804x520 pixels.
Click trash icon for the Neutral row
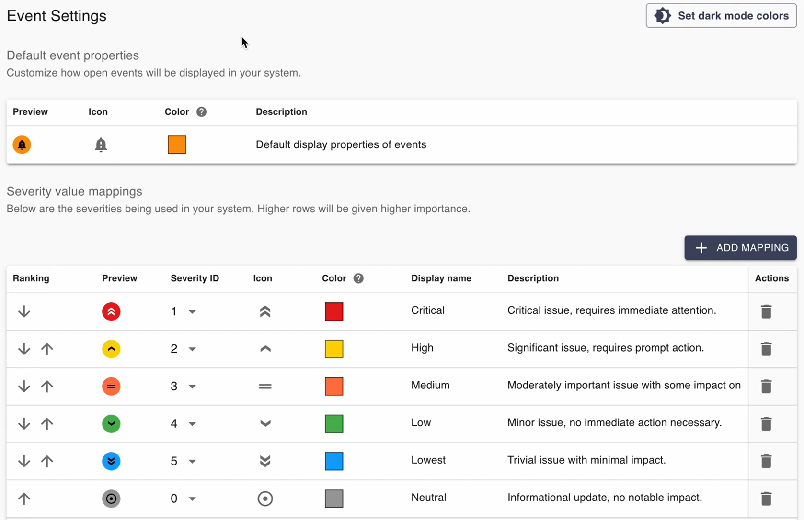[x=766, y=498]
